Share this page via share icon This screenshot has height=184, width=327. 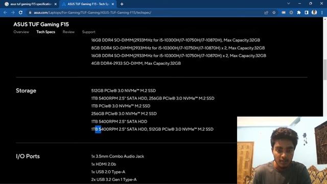click(266, 13)
